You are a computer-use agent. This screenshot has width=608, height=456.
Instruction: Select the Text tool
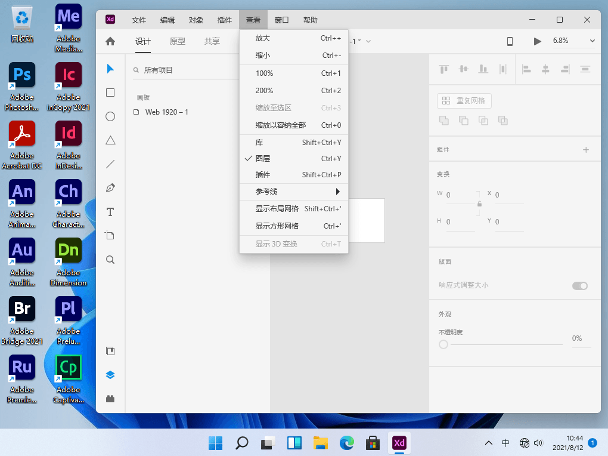110,212
